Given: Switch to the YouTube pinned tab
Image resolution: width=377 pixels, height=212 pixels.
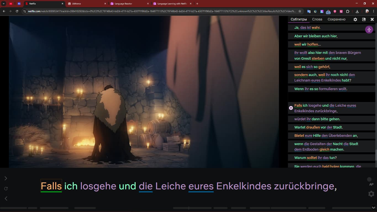Looking at the screenshot, I should (11, 4).
